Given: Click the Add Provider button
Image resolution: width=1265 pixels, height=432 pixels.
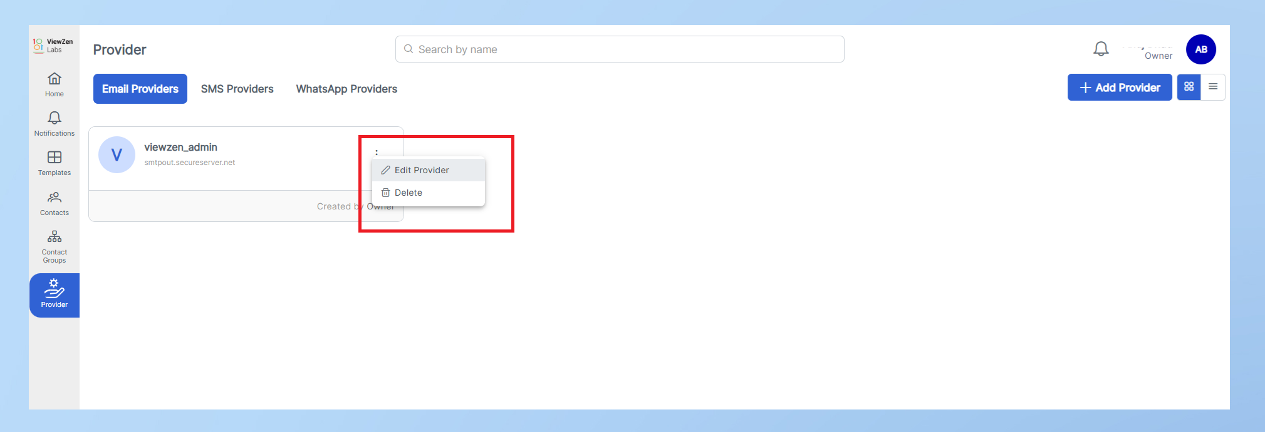Looking at the screenshot, I should [x=1119, y=88].
